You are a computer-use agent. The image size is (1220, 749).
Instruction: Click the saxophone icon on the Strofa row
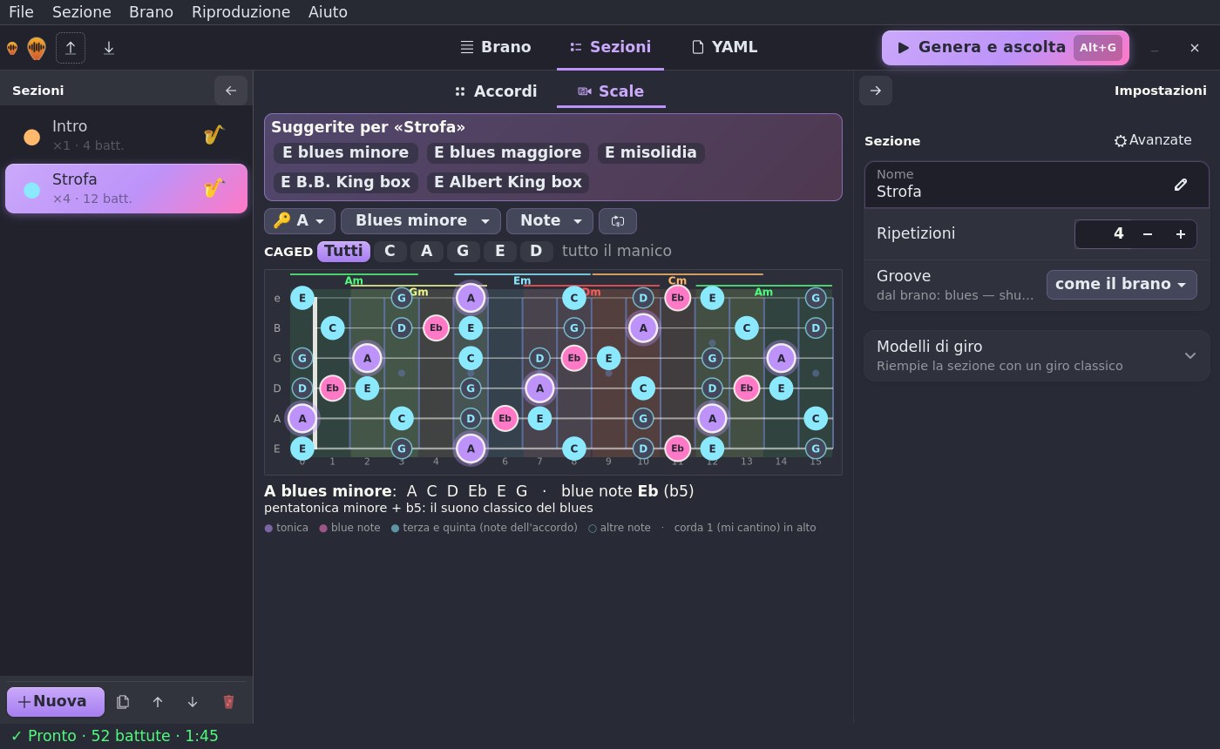tap(213, 188)
